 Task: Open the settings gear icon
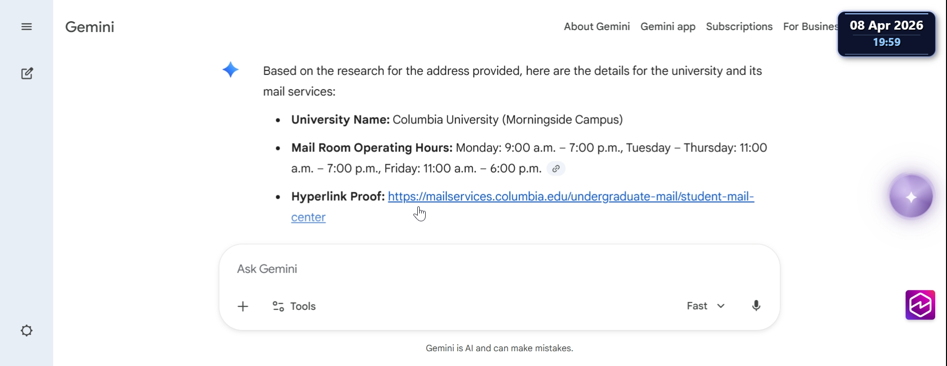point(27,330)
